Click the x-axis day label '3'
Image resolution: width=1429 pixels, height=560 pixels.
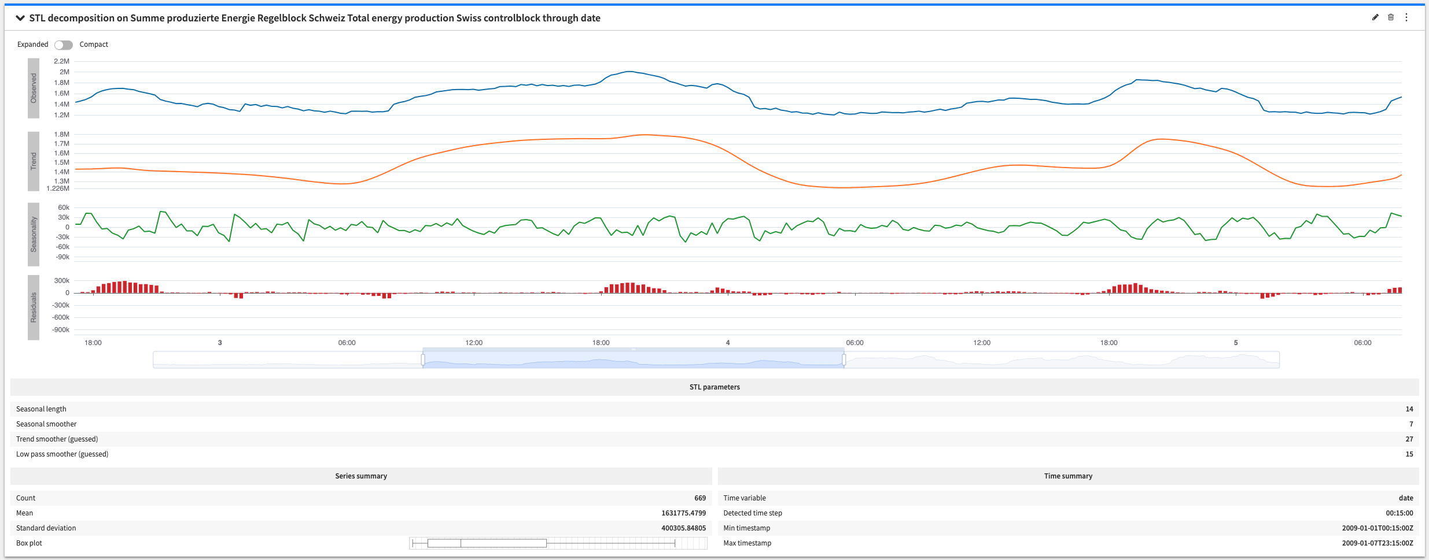point(220,343)
